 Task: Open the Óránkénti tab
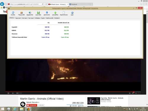57,18
